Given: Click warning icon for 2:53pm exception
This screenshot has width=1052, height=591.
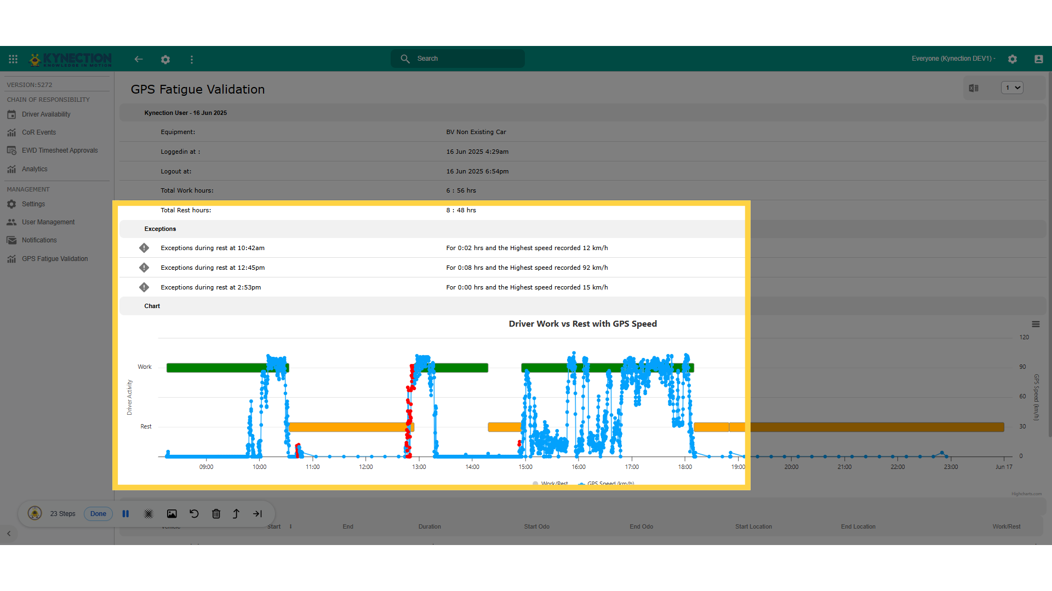Looking at the screenshot, I should click(x=144, y=287).
